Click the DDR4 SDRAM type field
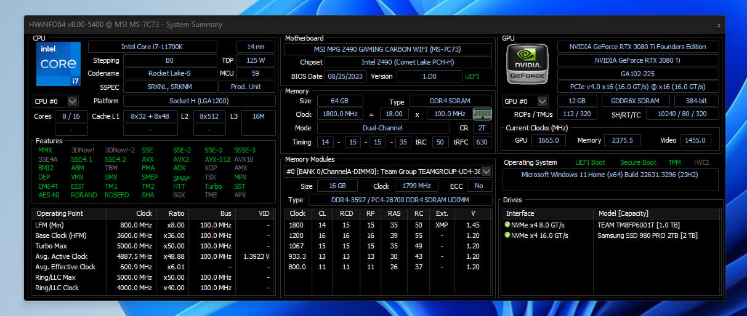The height and width of the screenshot is (316, 747). point(451,101)
